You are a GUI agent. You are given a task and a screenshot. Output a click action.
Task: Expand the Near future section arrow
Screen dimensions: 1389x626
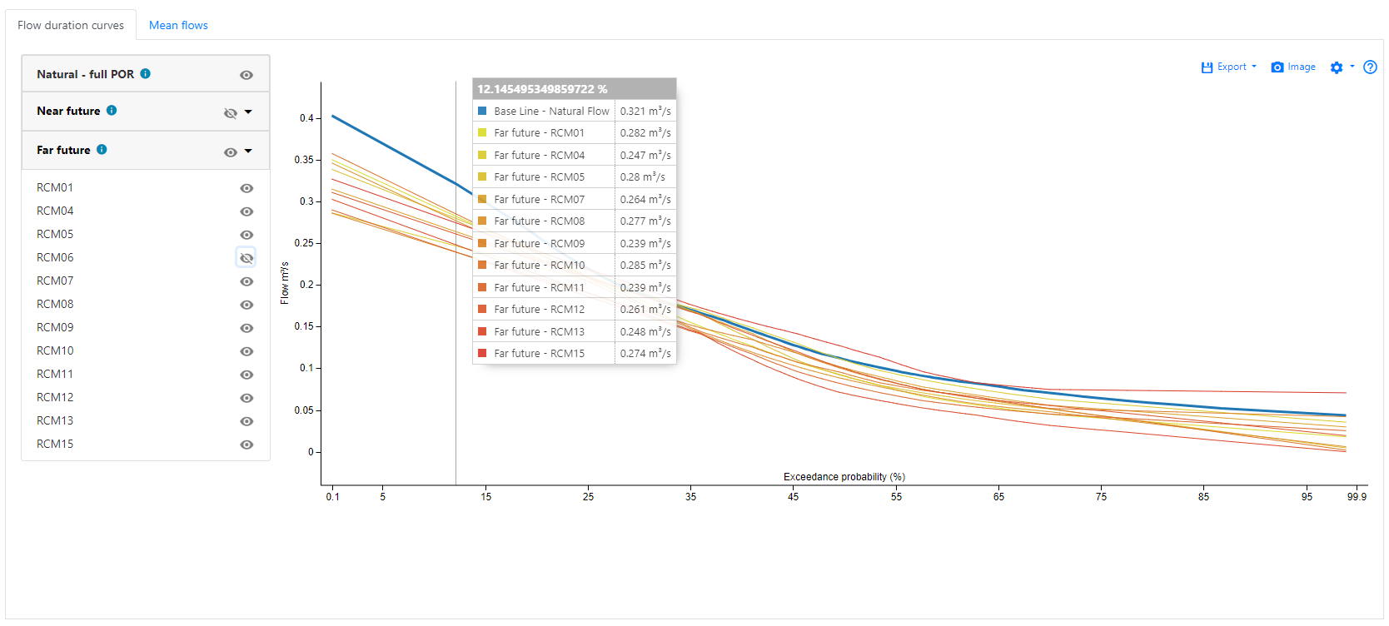pos(248,112)
